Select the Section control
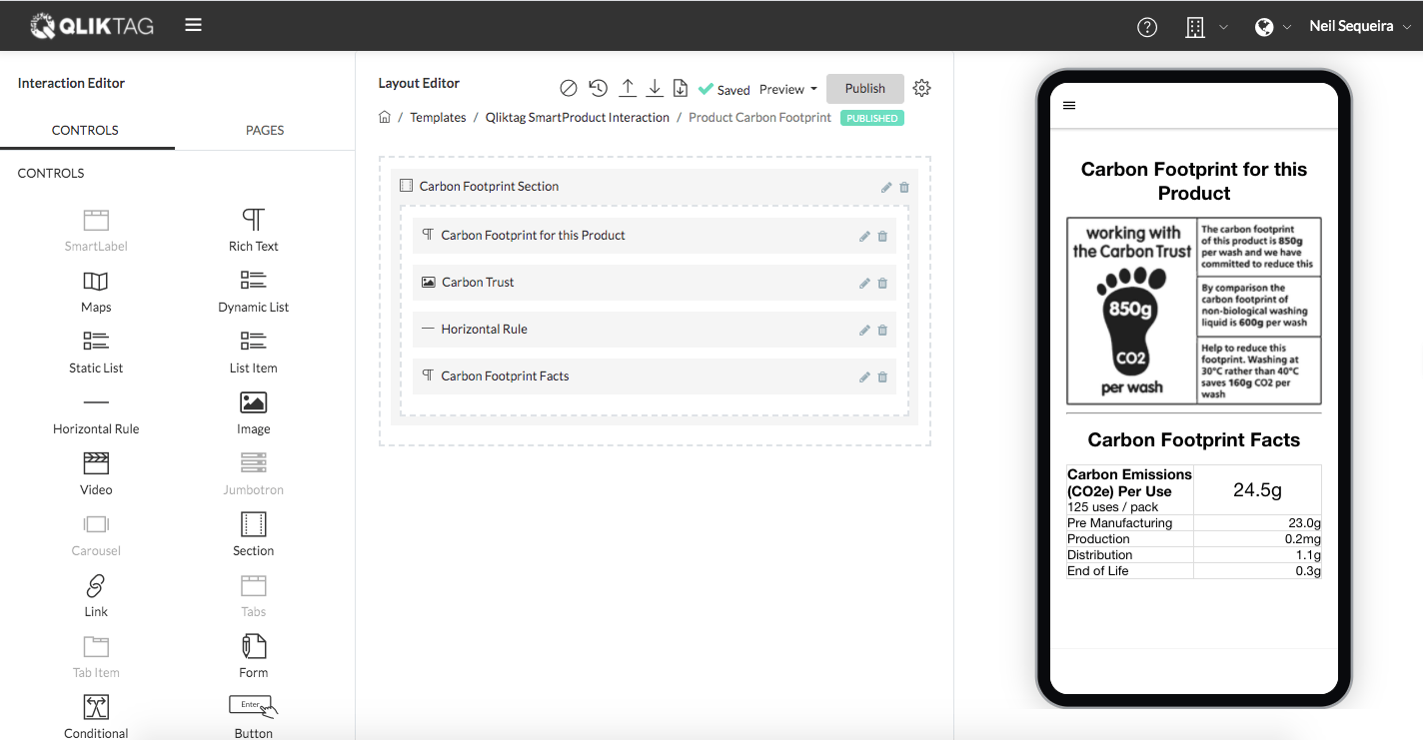This screenshot has height=740, width=1423. click(x=254, y=534)
